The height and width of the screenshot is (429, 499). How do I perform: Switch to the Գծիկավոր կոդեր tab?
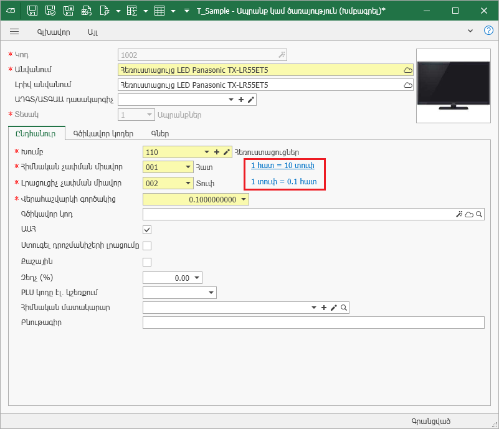coord(103,133)
